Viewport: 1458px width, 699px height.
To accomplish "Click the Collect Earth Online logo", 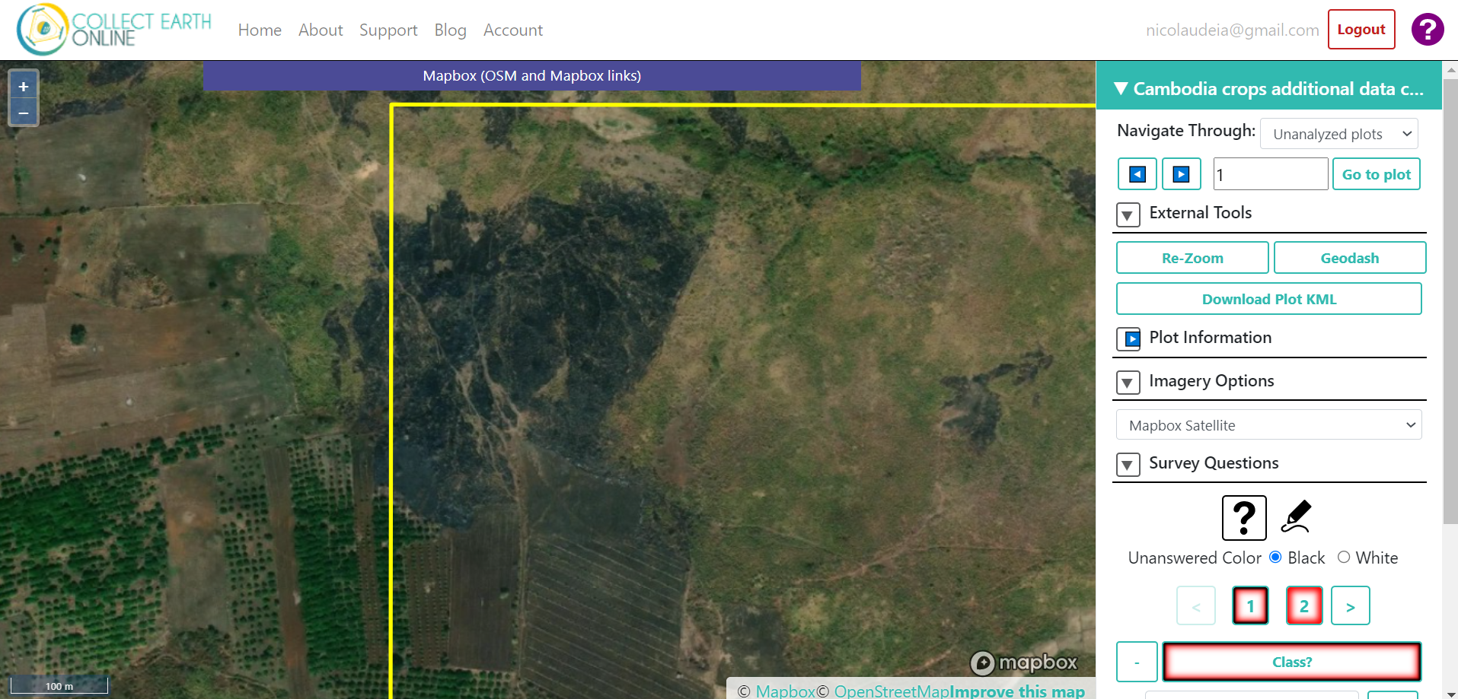I will pyautogui.click(x=114, y=30).
